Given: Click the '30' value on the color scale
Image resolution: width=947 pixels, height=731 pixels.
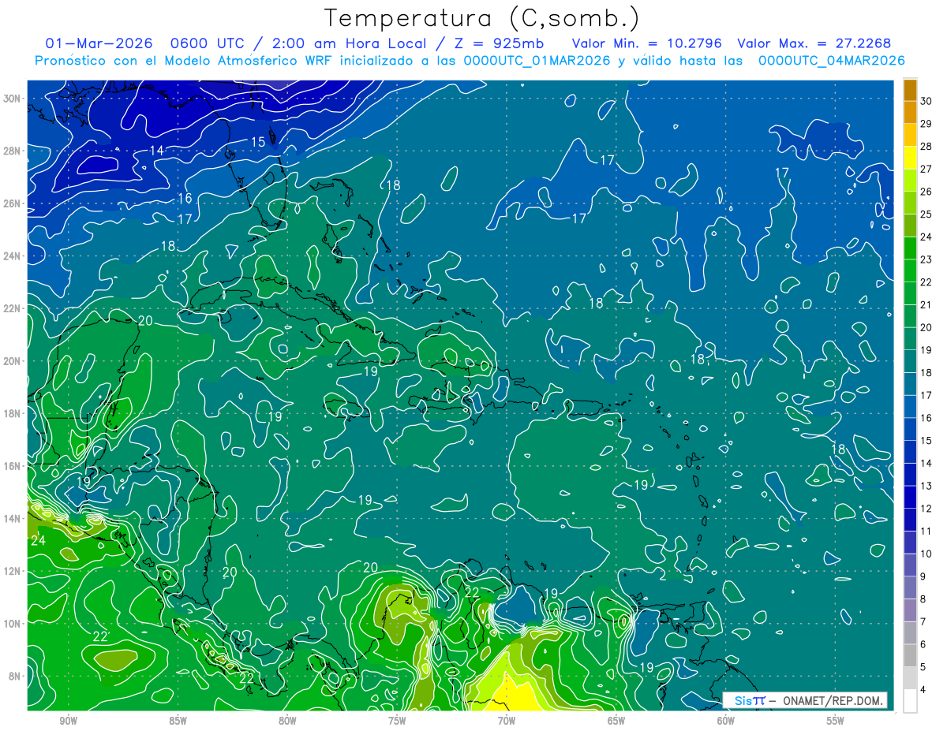Looking at the screenshot, I should (x=926, y=101).
